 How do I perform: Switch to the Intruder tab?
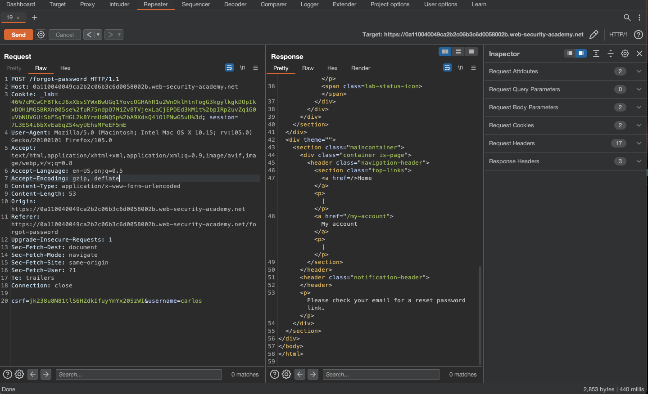[119, 4]
